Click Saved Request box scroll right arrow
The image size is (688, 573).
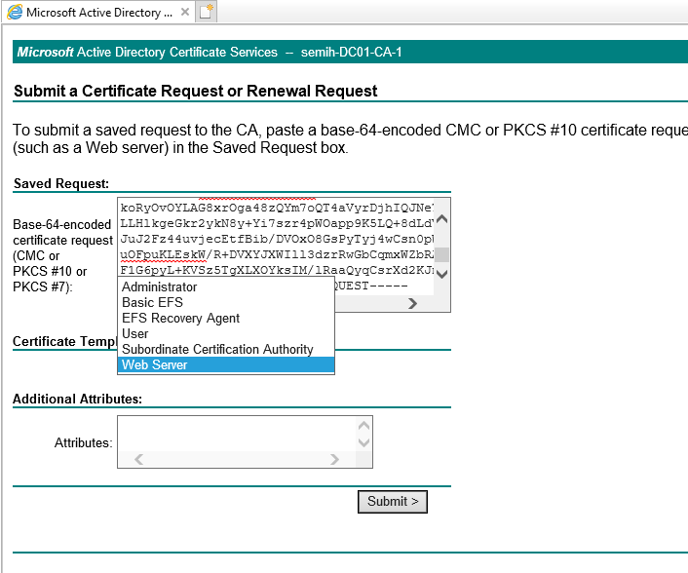[x=412, y=303]
